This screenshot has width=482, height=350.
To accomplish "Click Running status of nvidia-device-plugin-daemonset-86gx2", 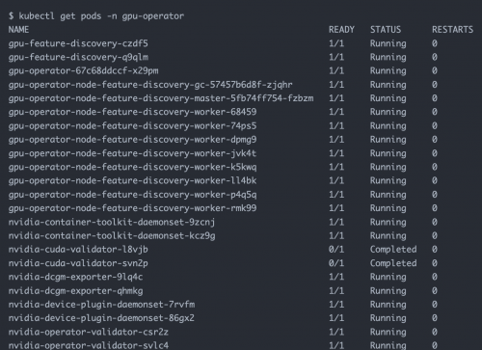I will [388, 318].
